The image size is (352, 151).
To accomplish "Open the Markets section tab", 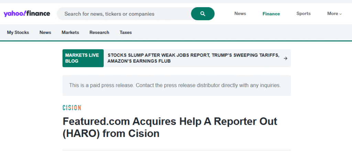I will click(x=70, y=33).
